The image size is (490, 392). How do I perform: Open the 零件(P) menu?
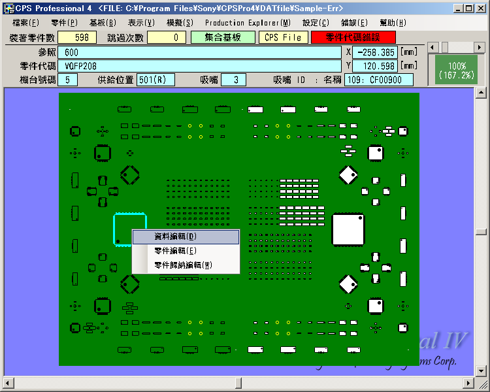(64, 23)
